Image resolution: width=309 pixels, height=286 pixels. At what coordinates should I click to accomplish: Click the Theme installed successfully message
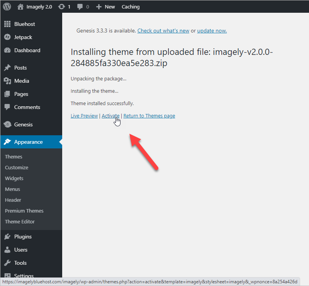click(x=102, y=103)
